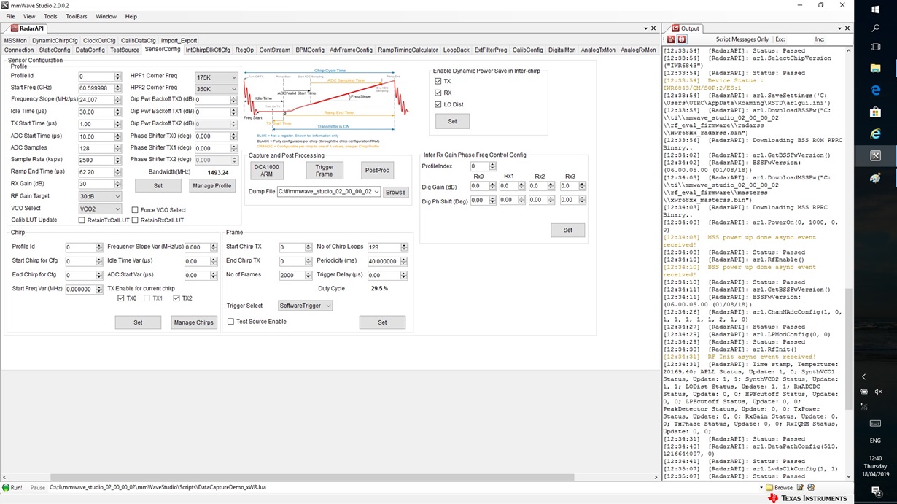Viewport: 897px width, 504px height.
Task: Uncheck RX dynamic power save
Action: (x=438, y=93)
